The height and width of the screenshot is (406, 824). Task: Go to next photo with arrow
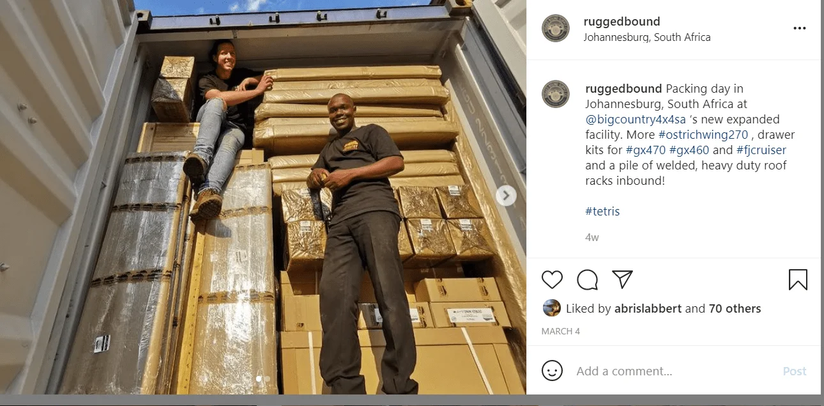[x=506, y=196]
